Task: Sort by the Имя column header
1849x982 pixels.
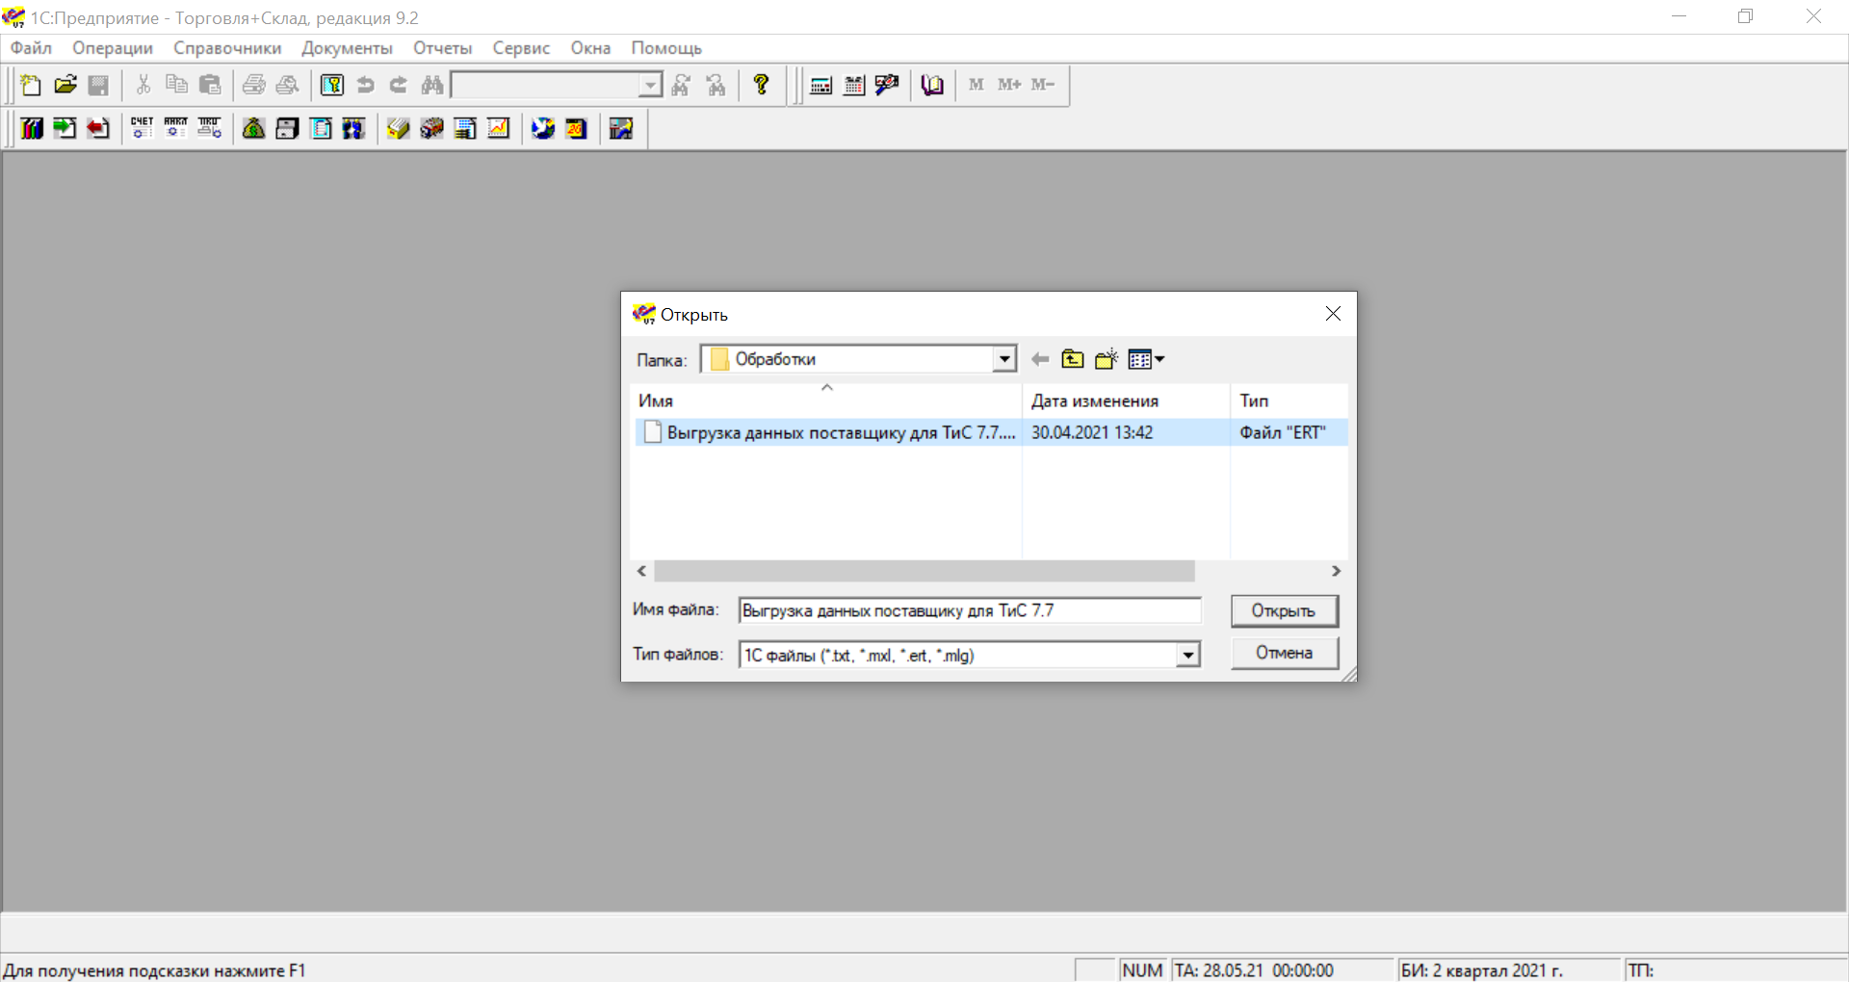Action: pos(826,401)
